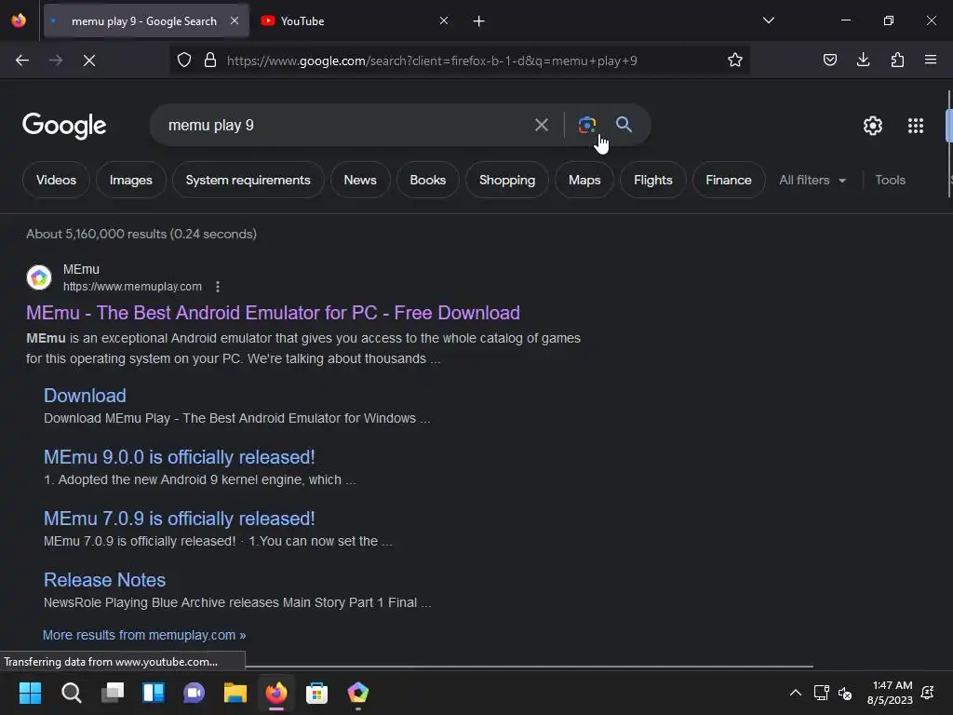Image resolution: width=953 pixels, height=715 pixels.
Task: Click into the Google search box
Action: [x=341, y=126]
